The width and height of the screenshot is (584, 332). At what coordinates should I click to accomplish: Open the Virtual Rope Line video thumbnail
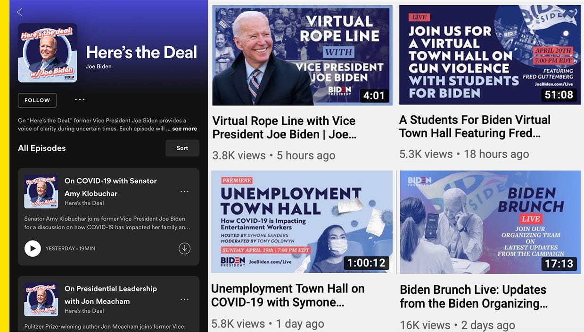point(302,55)
